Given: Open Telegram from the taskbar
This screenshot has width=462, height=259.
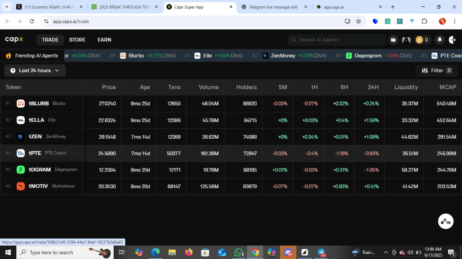Looking at the screenshot, I should click(x=321, y=252).
